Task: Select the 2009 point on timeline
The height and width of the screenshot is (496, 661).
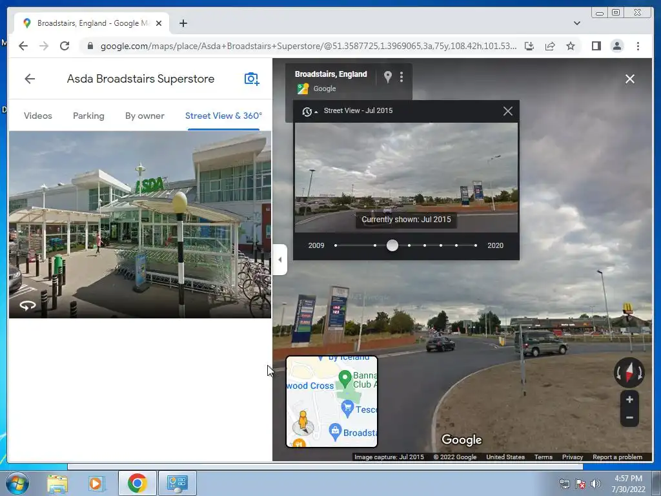Action: tap(336, 245)
